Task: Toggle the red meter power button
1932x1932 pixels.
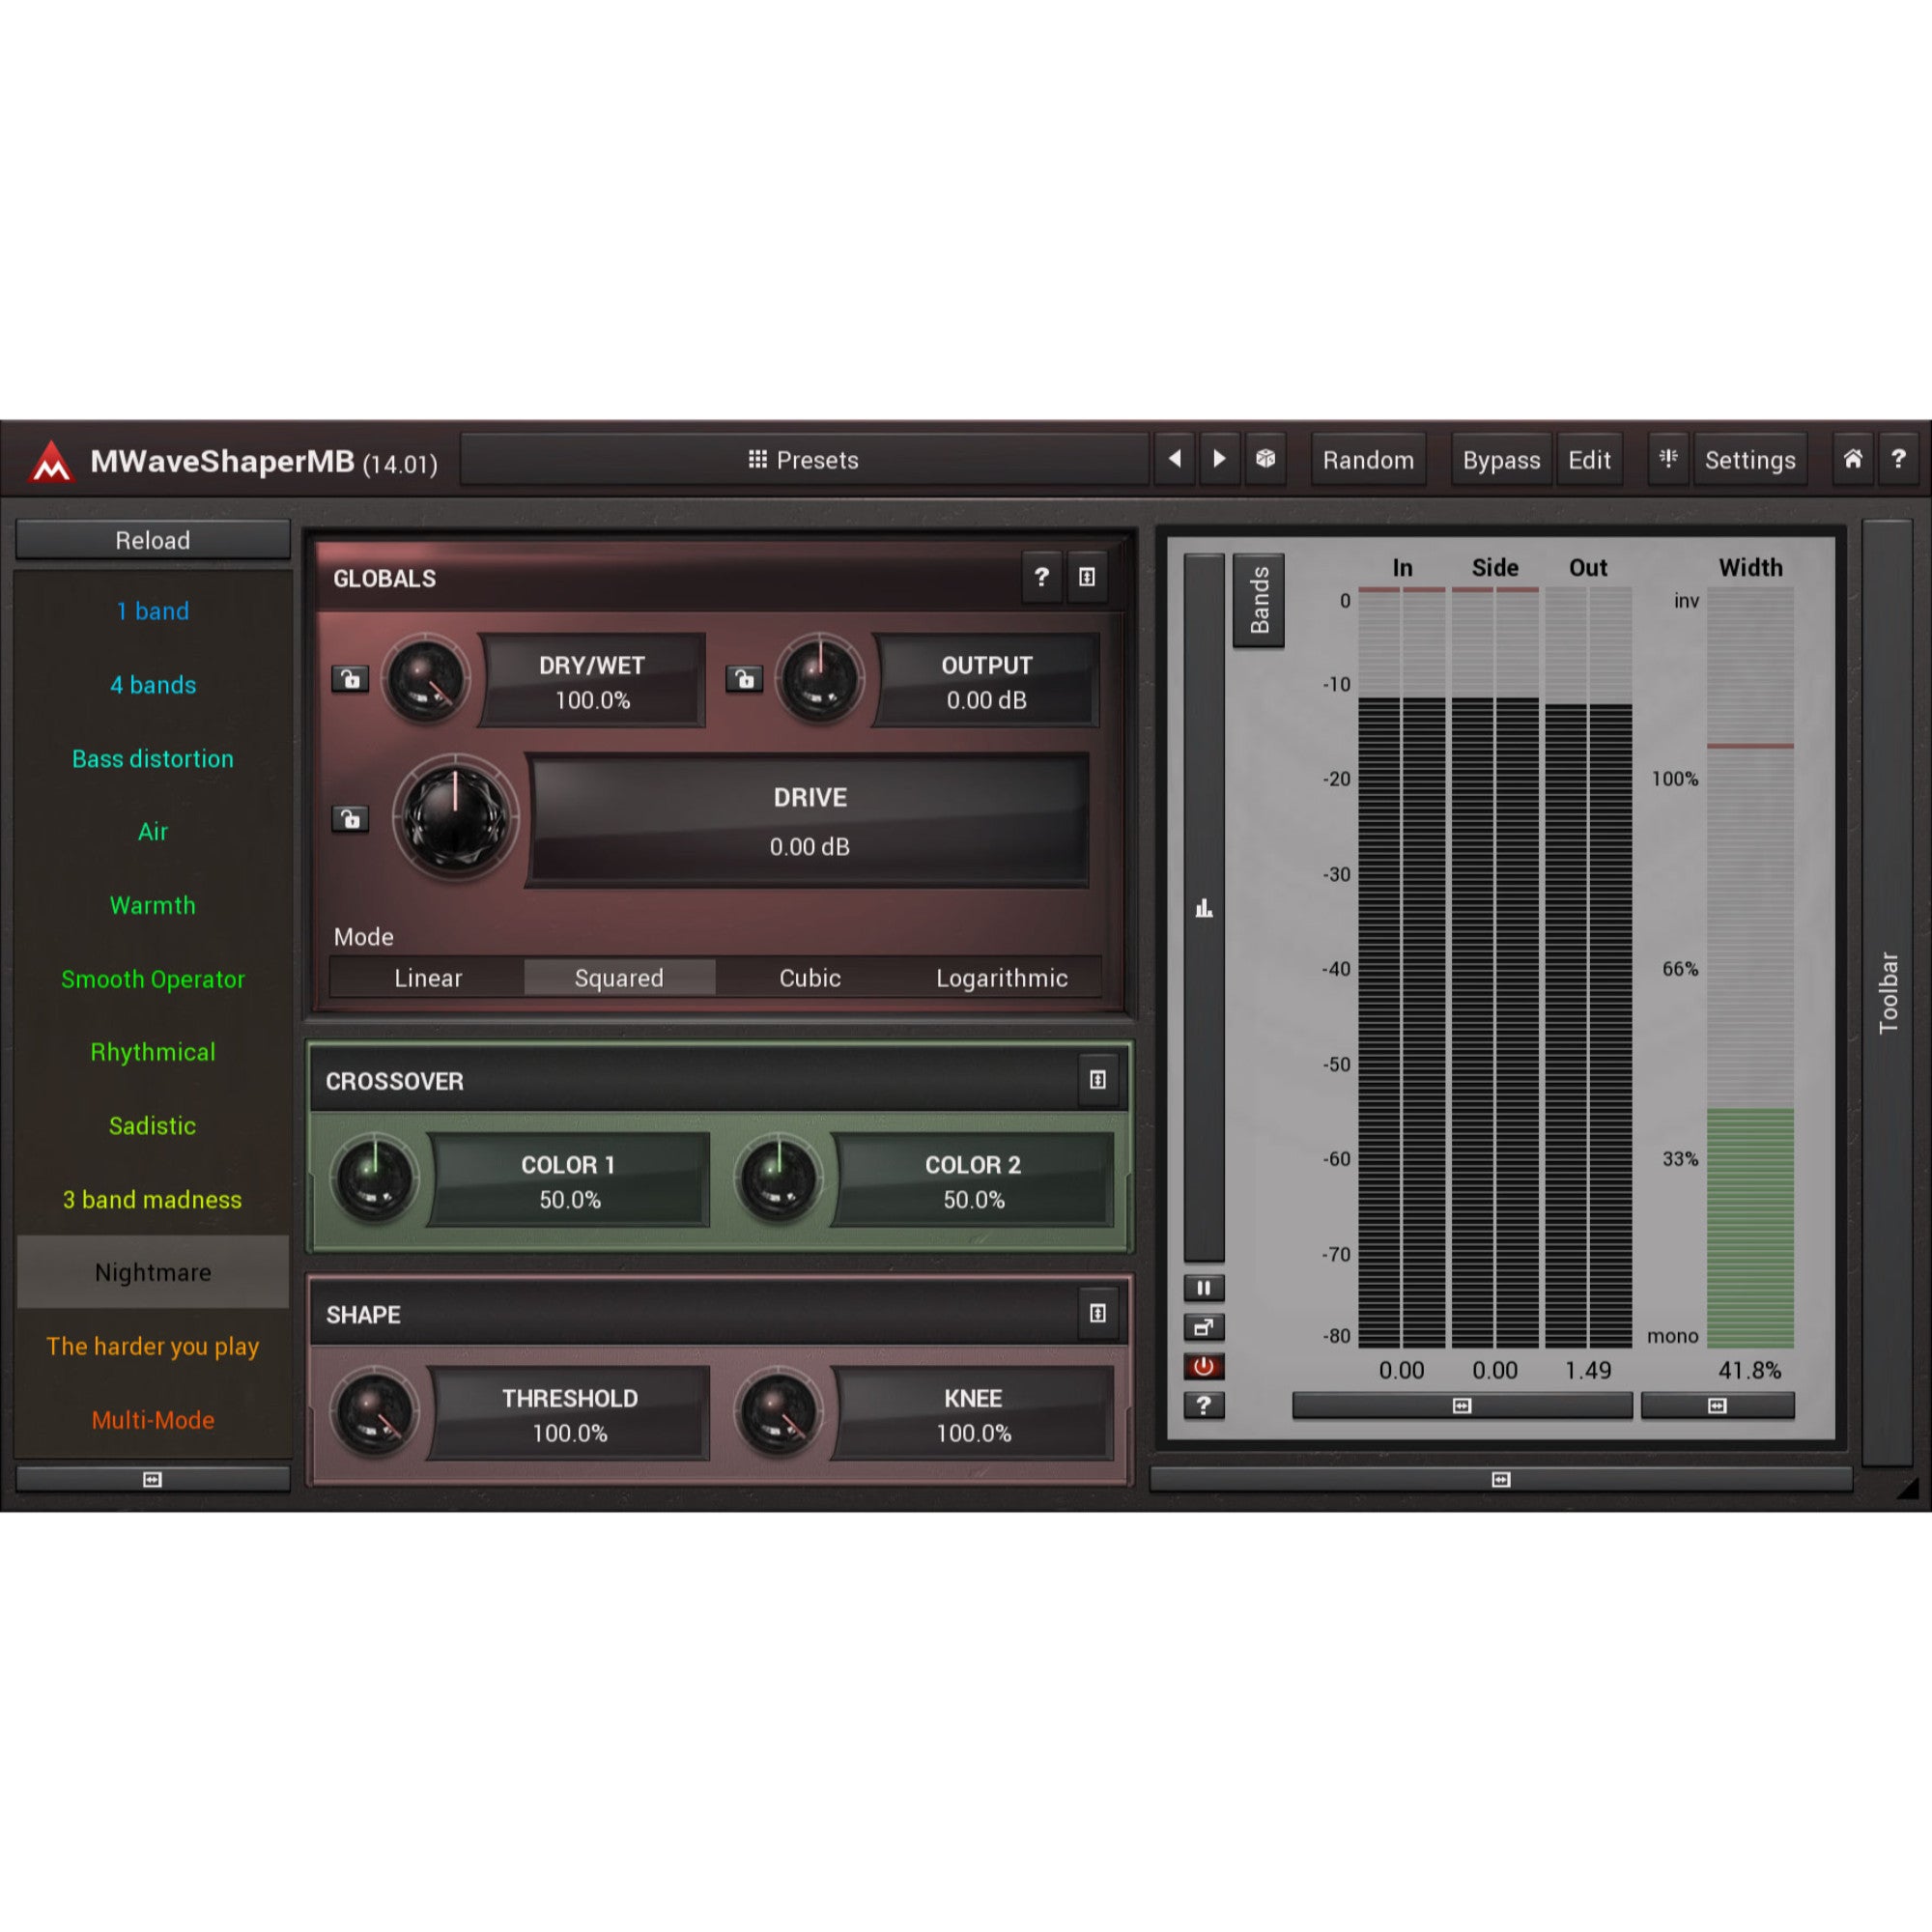Action: coord(1204,1366)
